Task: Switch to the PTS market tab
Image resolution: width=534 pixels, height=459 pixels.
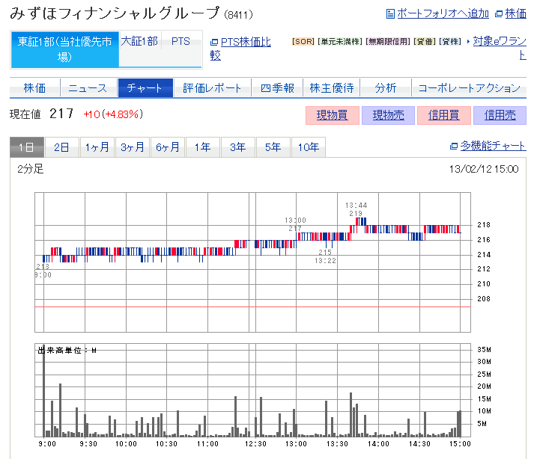Action: pos(180,42)
